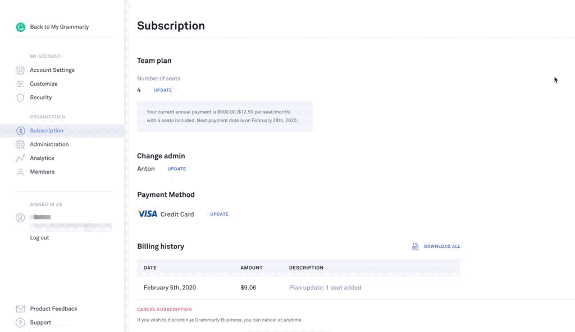Log out of the account
Viewport: 575px width, 332px height.
coord(39,238)
